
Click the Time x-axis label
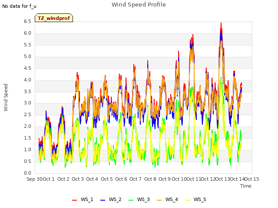[246, 186]
